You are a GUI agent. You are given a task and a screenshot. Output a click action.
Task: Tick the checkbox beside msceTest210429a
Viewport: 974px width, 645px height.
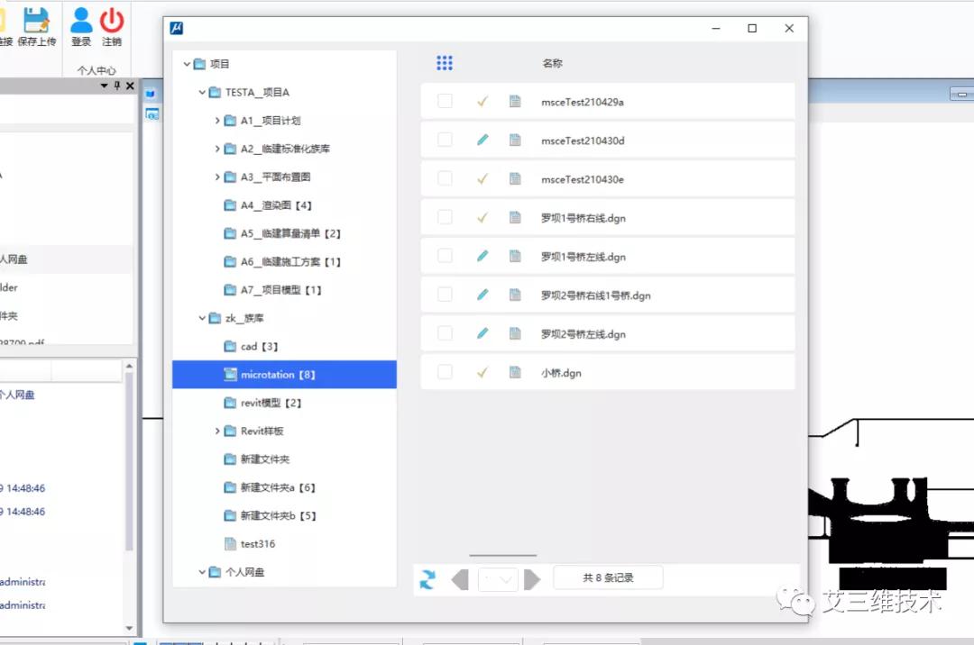point(445,101)
